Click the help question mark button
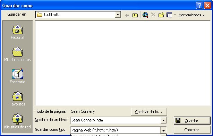The width and height of the screenshot is (213, 136). (199, 6)
